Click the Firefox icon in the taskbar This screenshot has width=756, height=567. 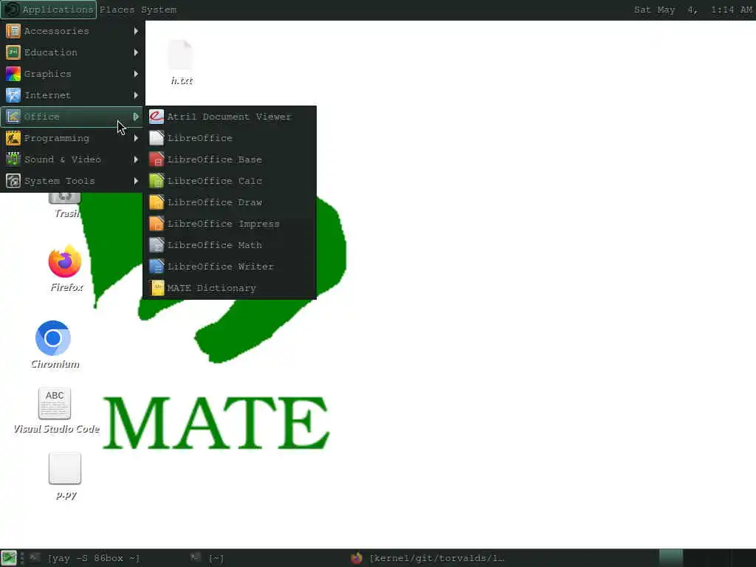pyautogui.click(x=357, y=558)
